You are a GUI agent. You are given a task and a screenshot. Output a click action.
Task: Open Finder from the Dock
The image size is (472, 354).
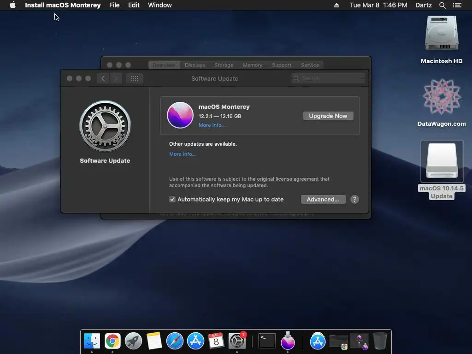pyautogui.click(x=92, y=341)
